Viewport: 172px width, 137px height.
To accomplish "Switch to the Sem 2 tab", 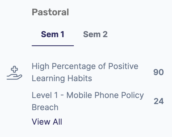I will click(x=95, y=34).
